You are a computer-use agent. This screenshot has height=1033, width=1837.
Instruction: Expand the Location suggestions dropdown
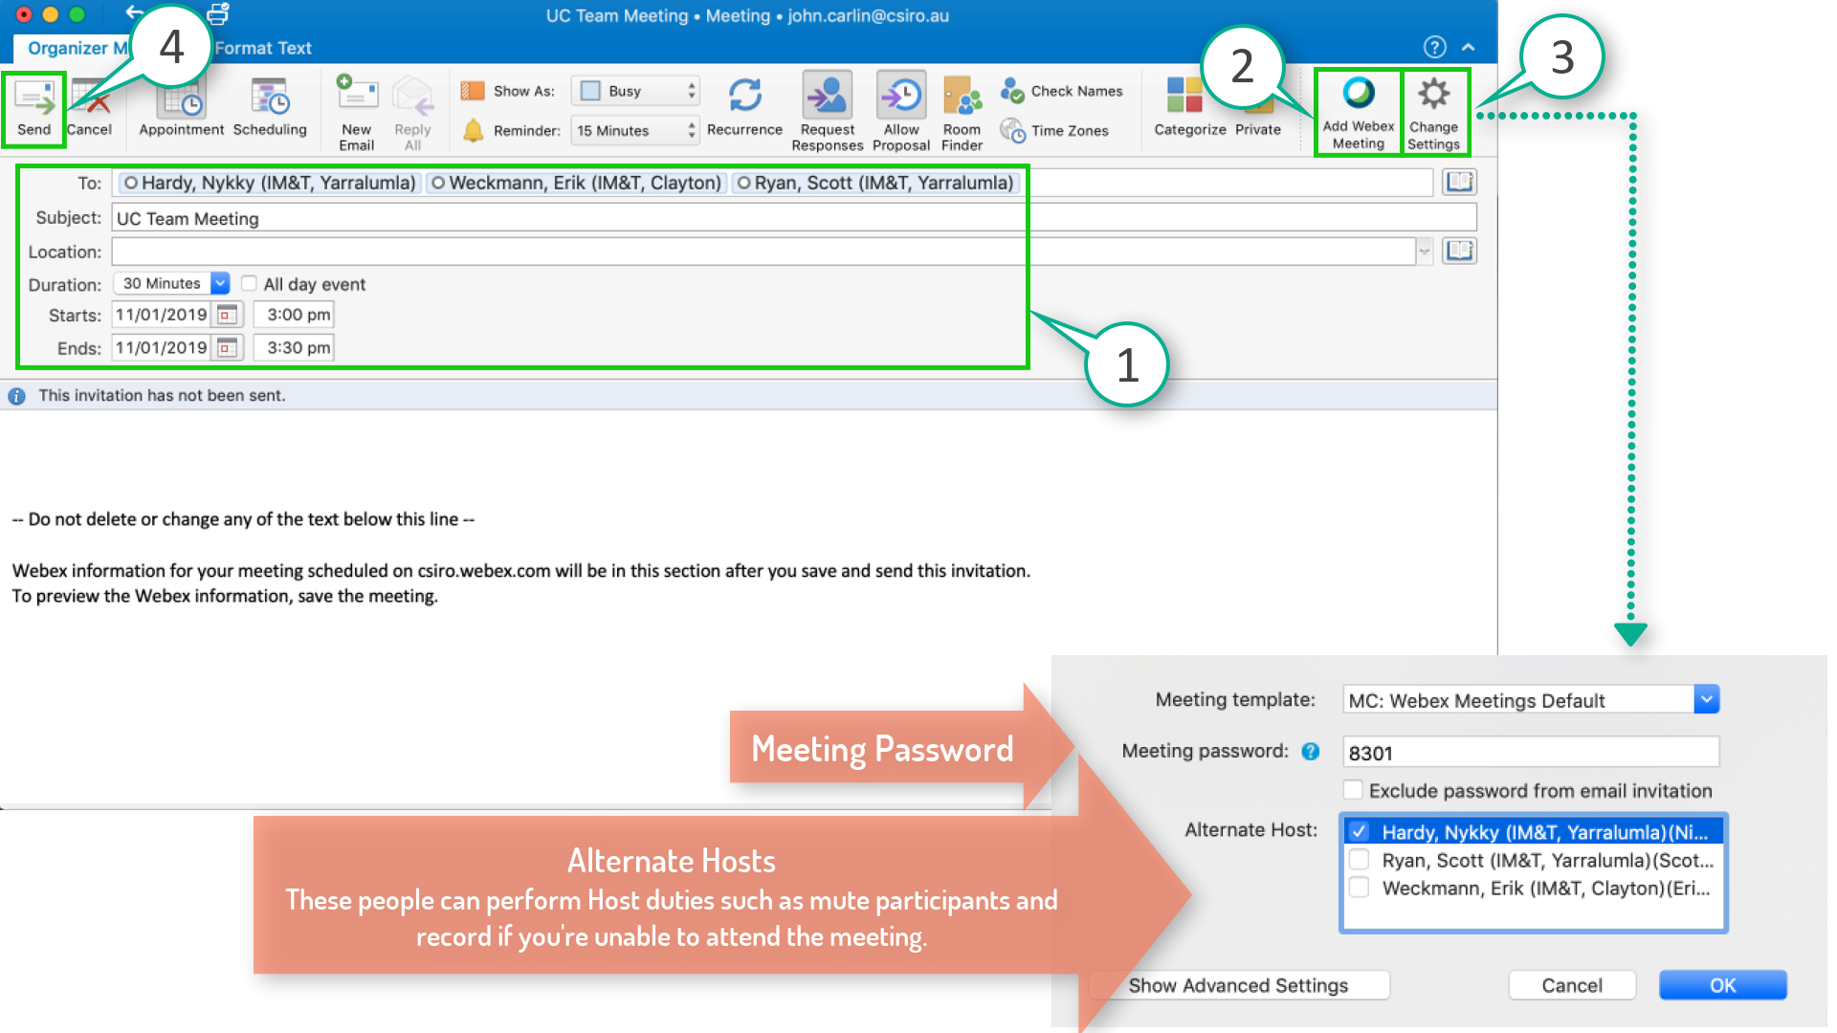coord(1424,252)
